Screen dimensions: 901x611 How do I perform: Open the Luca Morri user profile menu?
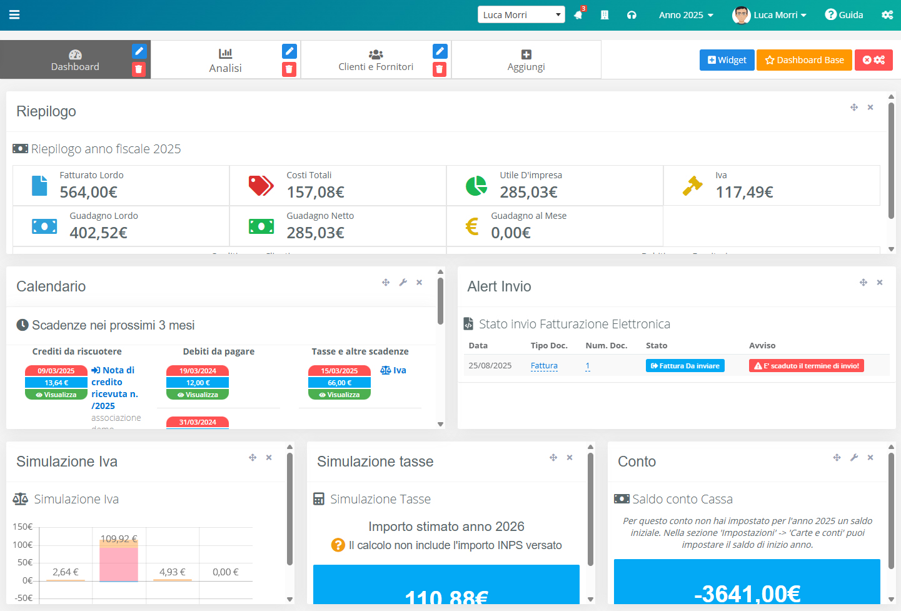pyautogui.click(x=770, y=15)
